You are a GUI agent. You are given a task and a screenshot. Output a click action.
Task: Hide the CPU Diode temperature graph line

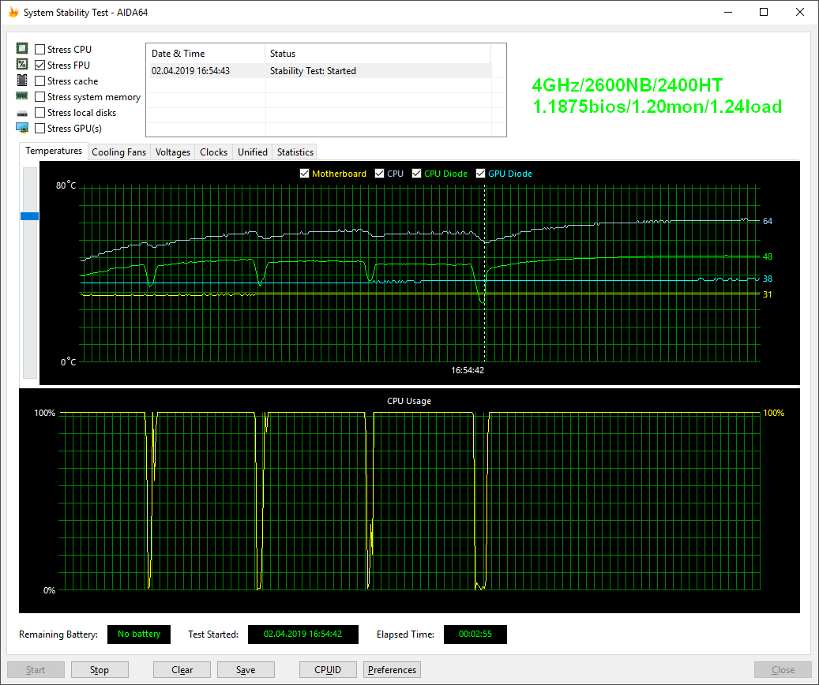[416, 174]
